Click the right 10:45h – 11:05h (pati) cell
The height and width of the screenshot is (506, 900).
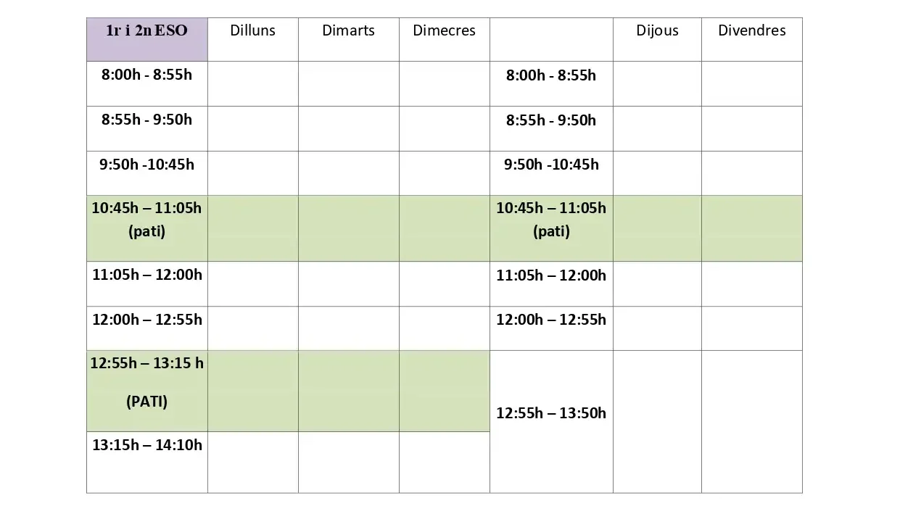[x=551, y=228]
